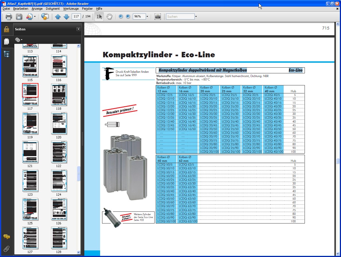This screenshot has width=341, height=257.
Task: Select page thumbnail 124
Action: [x=59, y=181]
